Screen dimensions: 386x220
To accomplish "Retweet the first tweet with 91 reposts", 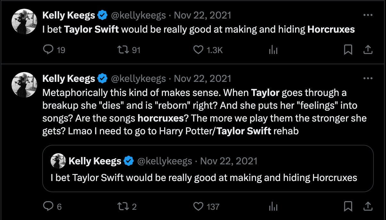I will click(122, 50).
